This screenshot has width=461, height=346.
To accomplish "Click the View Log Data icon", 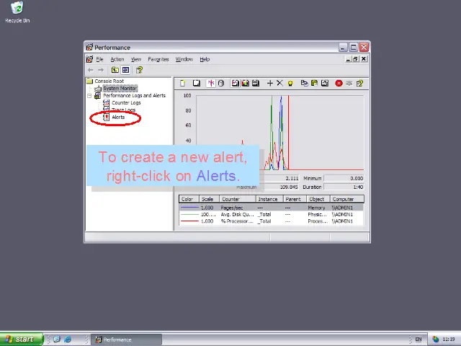I will point(221,84).
